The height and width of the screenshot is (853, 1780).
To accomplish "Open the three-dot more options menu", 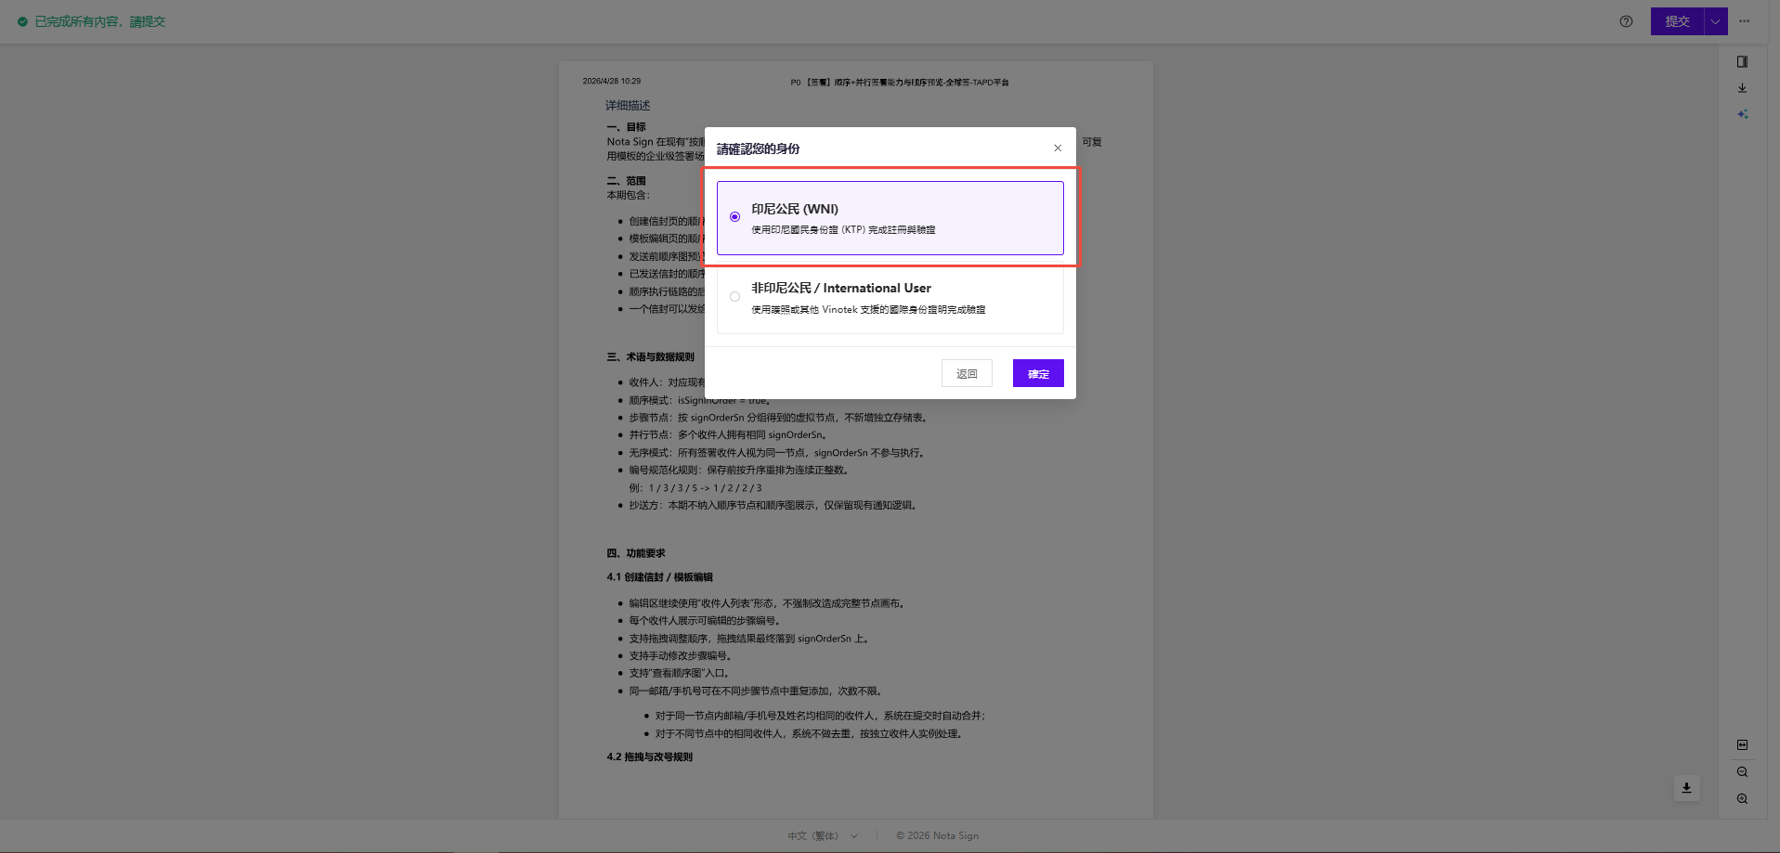I will click(1744, 21).
